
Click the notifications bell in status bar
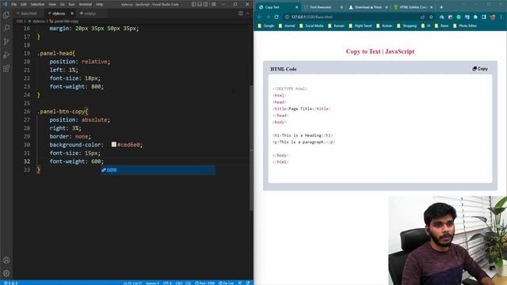point(248,283)
